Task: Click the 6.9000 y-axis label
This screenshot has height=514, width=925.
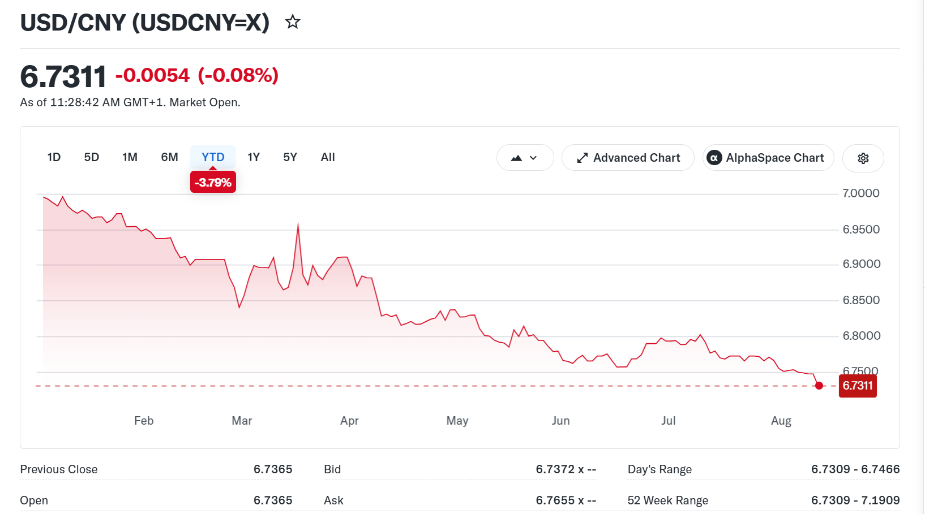Action: click(861, 264)
